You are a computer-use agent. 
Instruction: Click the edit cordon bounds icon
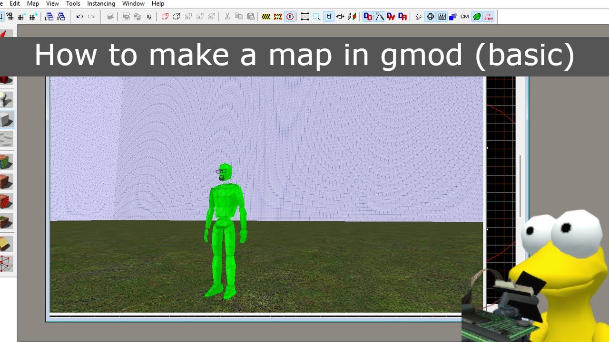pyautogui.click(x=278, y=17)
